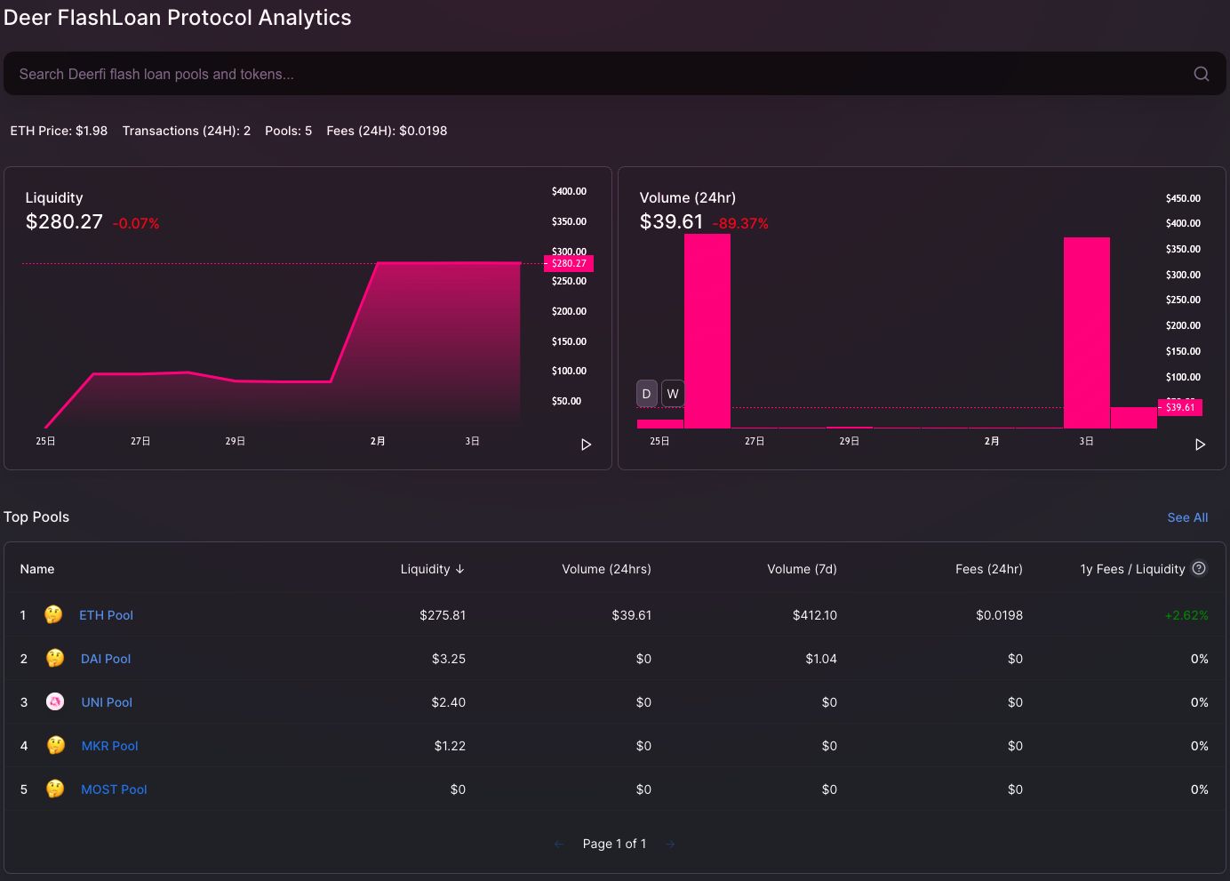1230x881 pixels.
Task: Go to previous page arrow
Action: click(559, 844)
